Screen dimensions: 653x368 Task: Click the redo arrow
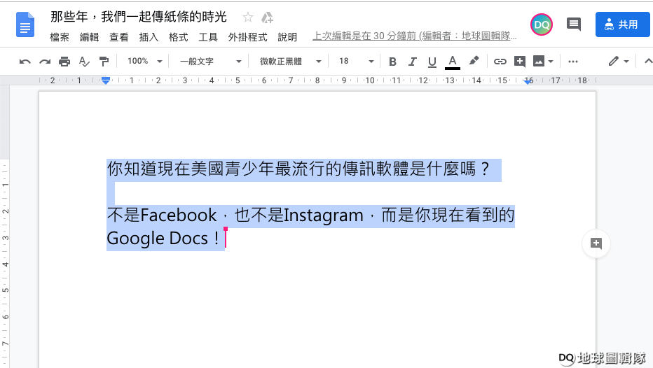click(45, 62)
